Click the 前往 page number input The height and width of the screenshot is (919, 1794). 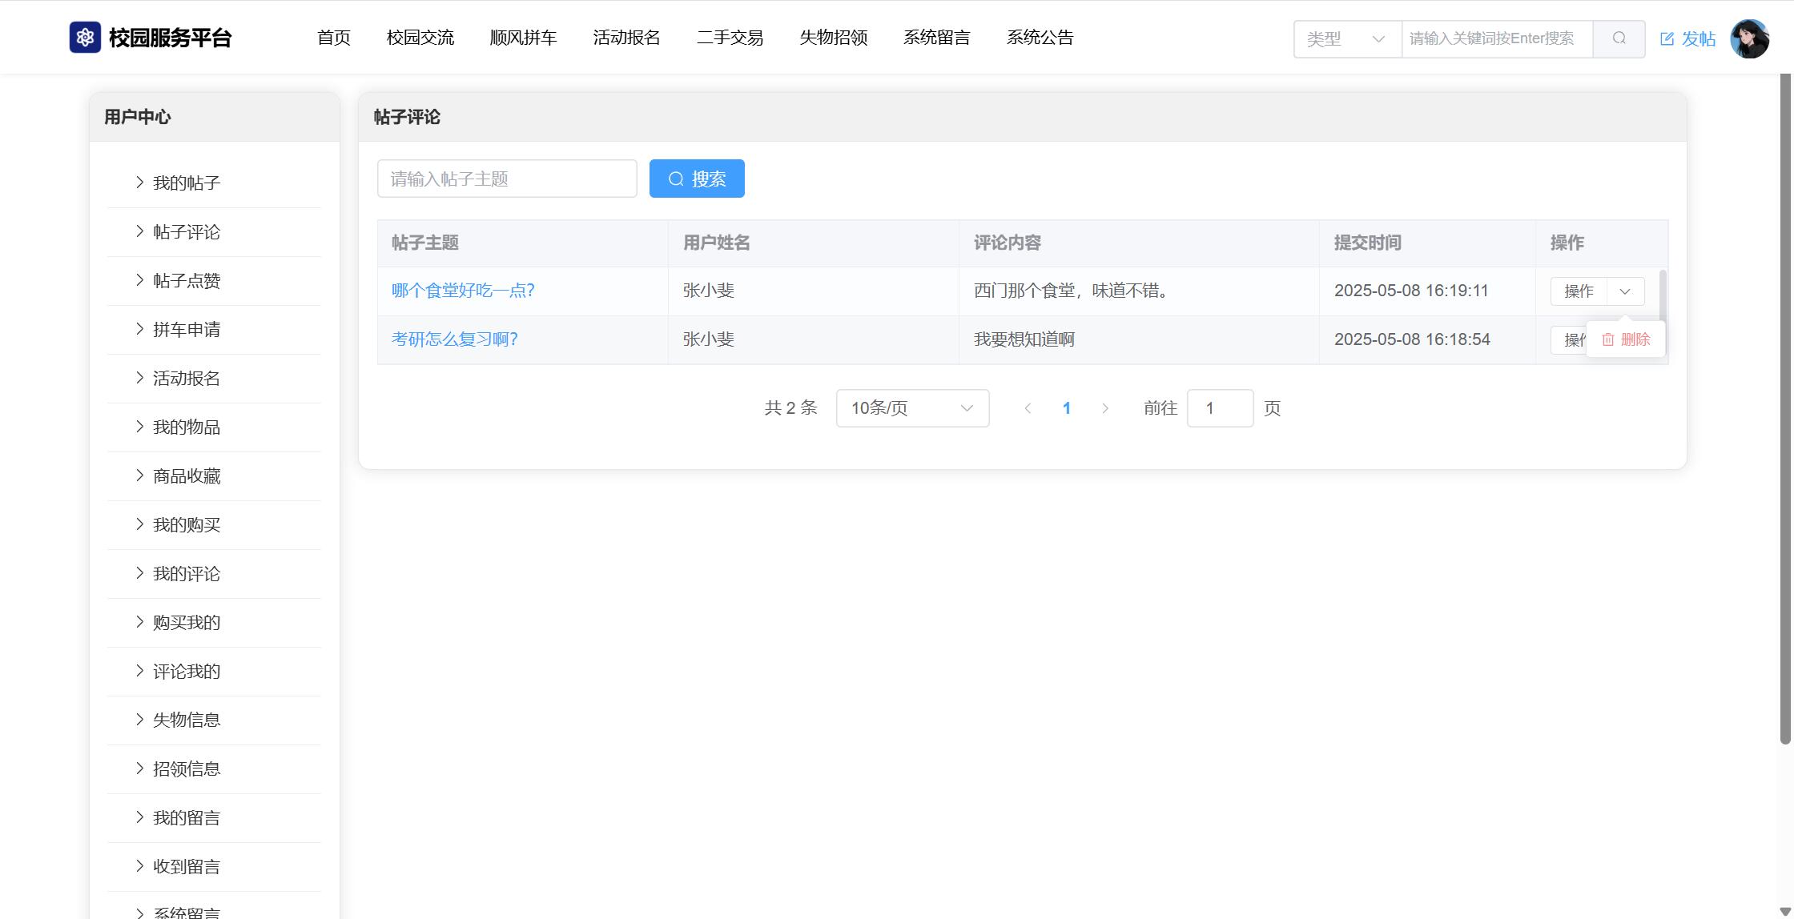point(1219,408)
